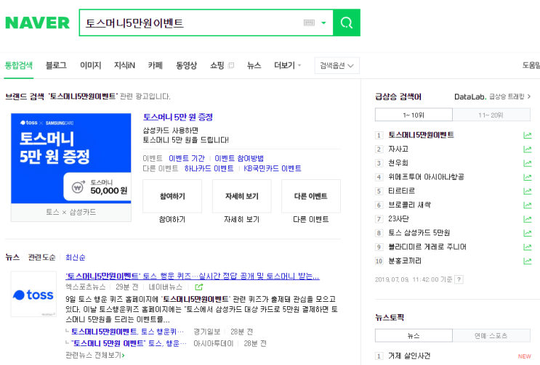The height and width of the screenshot is (365, 540).
Task: Expand the search autocomplete dropdown arrow
Action: pyautogui.click(x=323, y=23)
